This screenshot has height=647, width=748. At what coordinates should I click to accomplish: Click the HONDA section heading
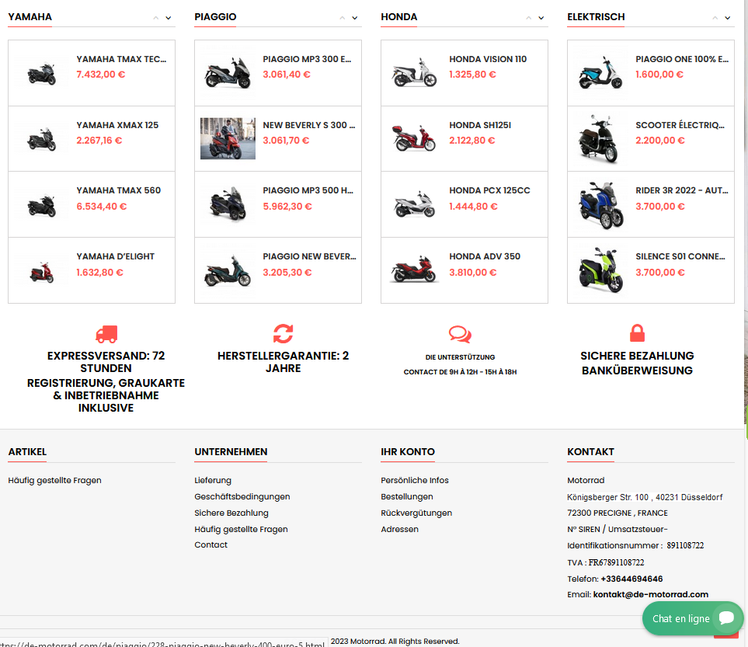click(398, 17)
